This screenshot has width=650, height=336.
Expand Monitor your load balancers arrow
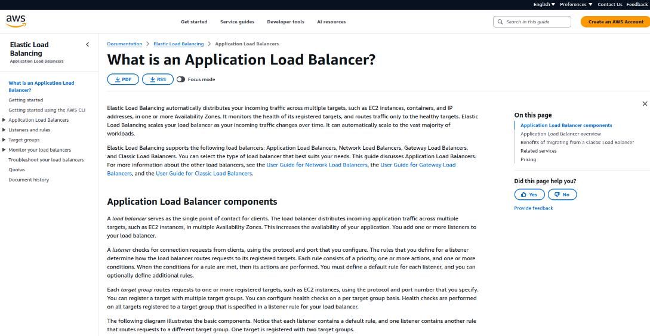pyautogui.click(x=4, y=150)
